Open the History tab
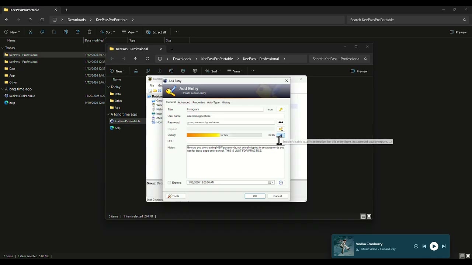 coord(226,102)
